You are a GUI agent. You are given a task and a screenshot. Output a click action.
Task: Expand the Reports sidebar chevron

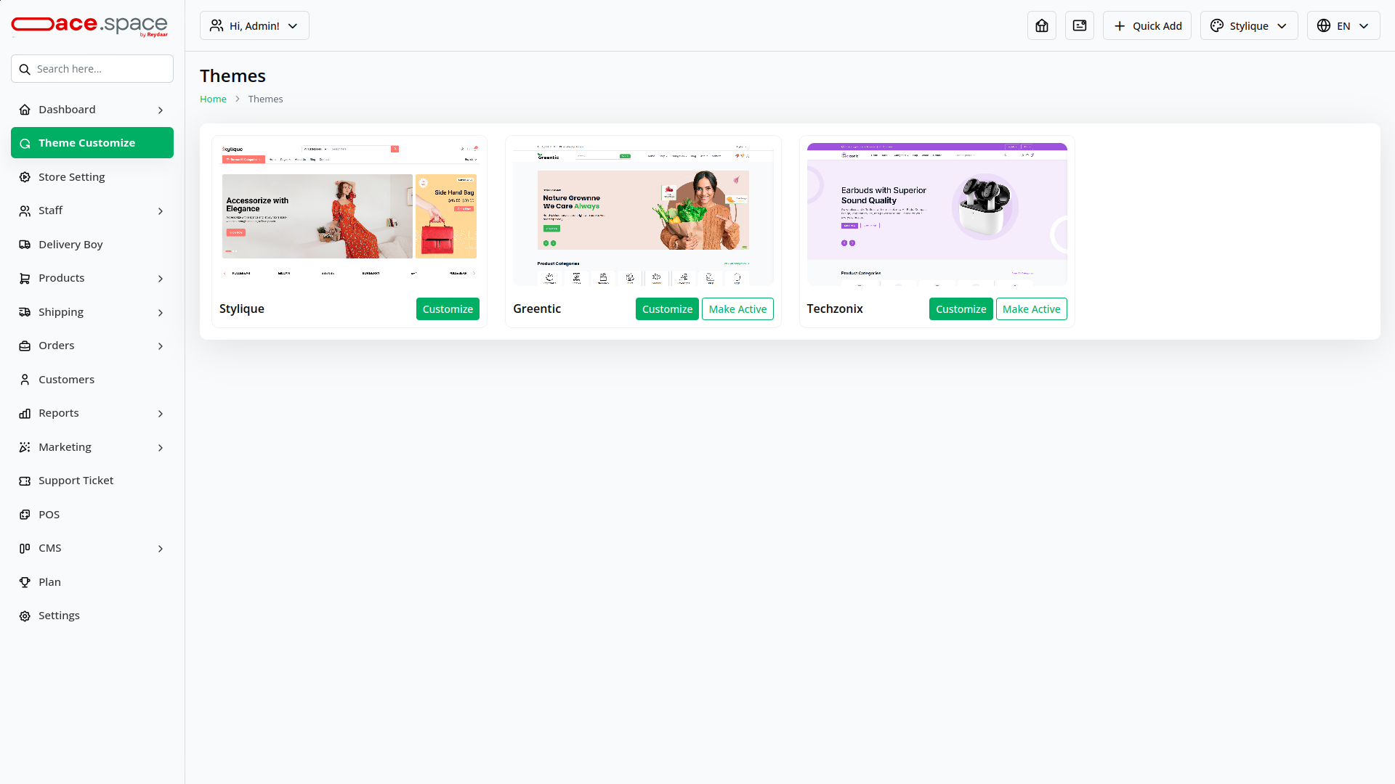(x=161, y=414)
